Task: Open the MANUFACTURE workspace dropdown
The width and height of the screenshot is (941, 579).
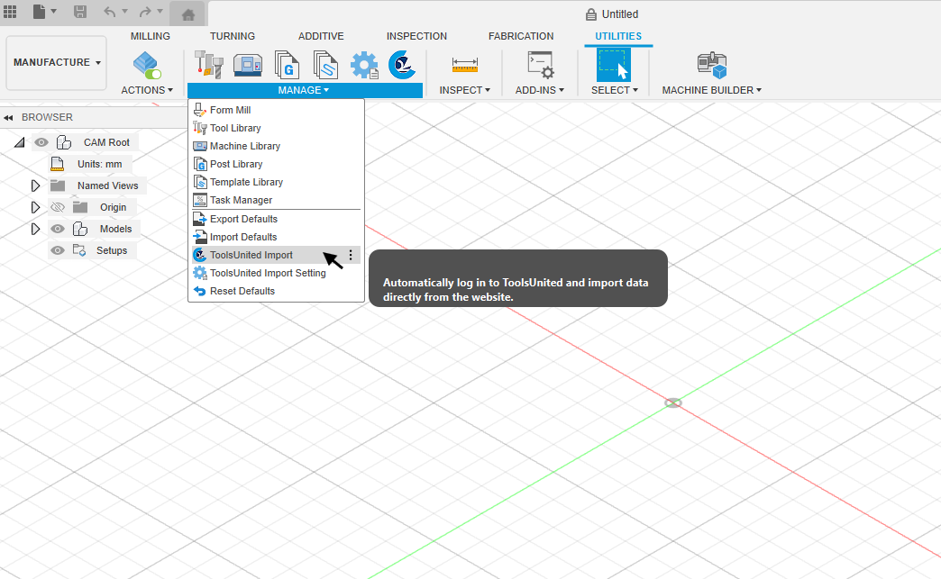Action: (x=57, y=62)
